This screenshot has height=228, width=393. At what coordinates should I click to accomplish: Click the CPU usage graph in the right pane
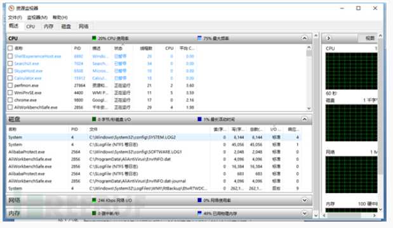point(351,71)
